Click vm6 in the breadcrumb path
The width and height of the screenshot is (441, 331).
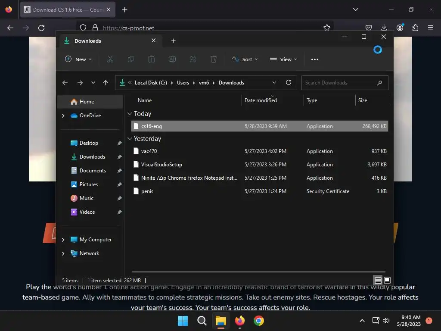tap(204, 83)
